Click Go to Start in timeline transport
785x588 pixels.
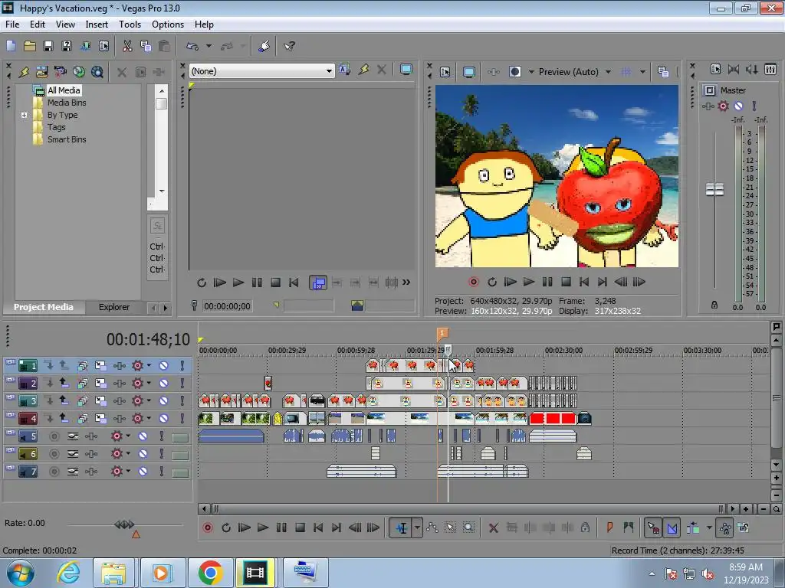click(x=318, y=528)
